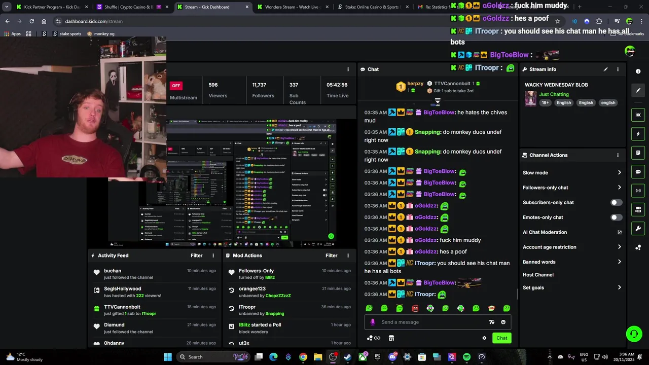Select the Stream - Kick Dashboard tab
Viewport: 649px width, 365px height.
(212, 7)
